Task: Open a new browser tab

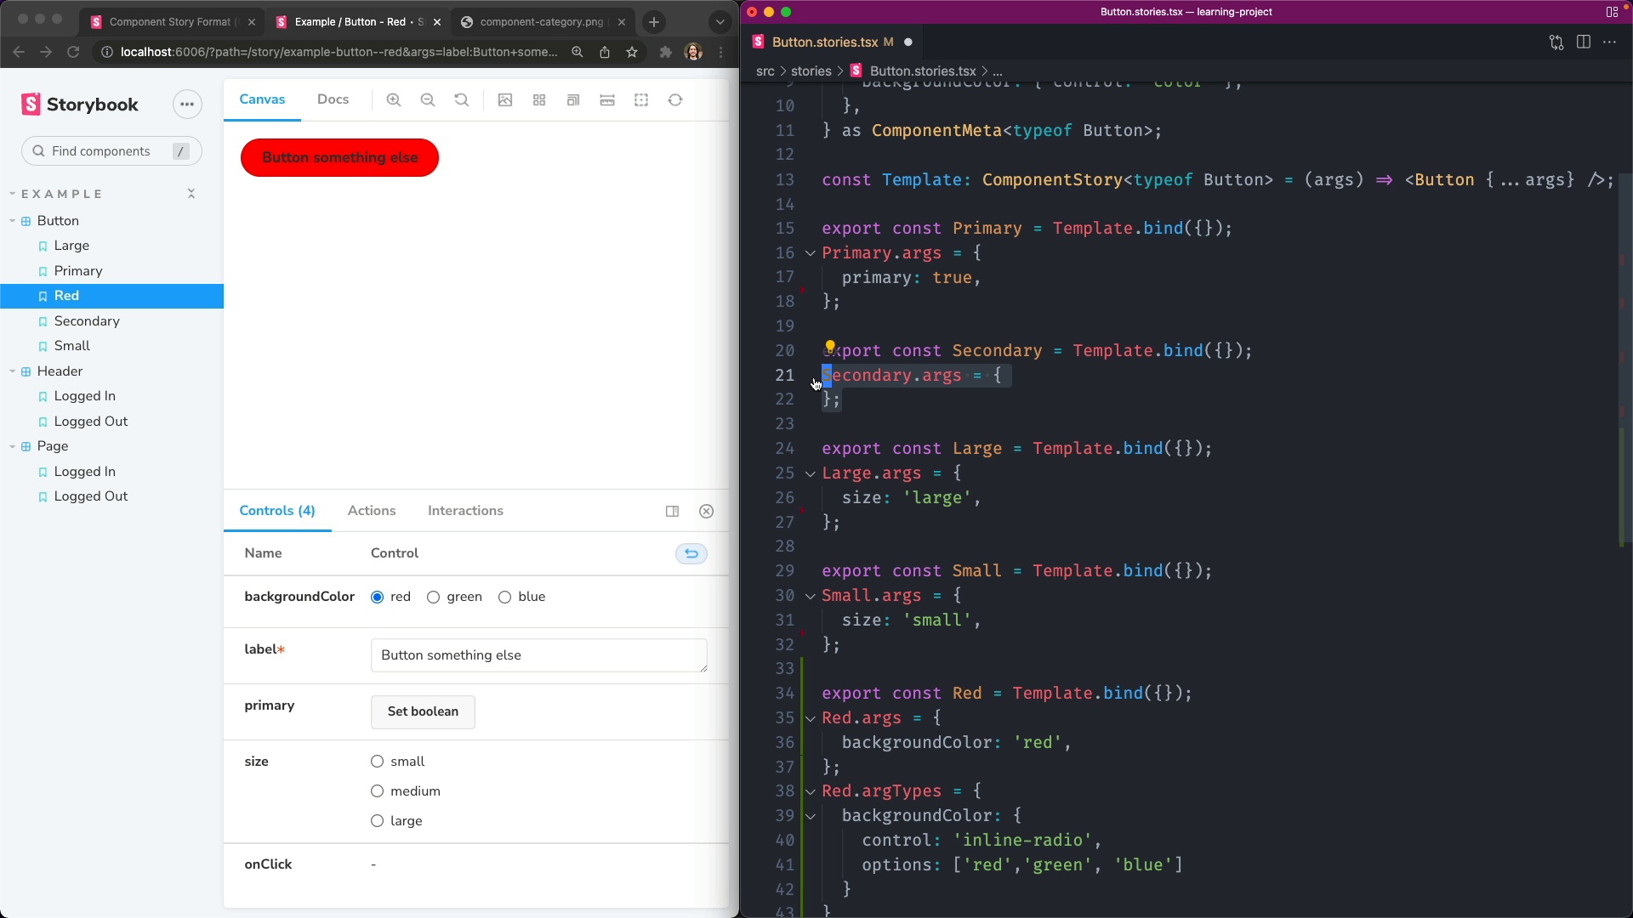Action: [x=654, y=22]
